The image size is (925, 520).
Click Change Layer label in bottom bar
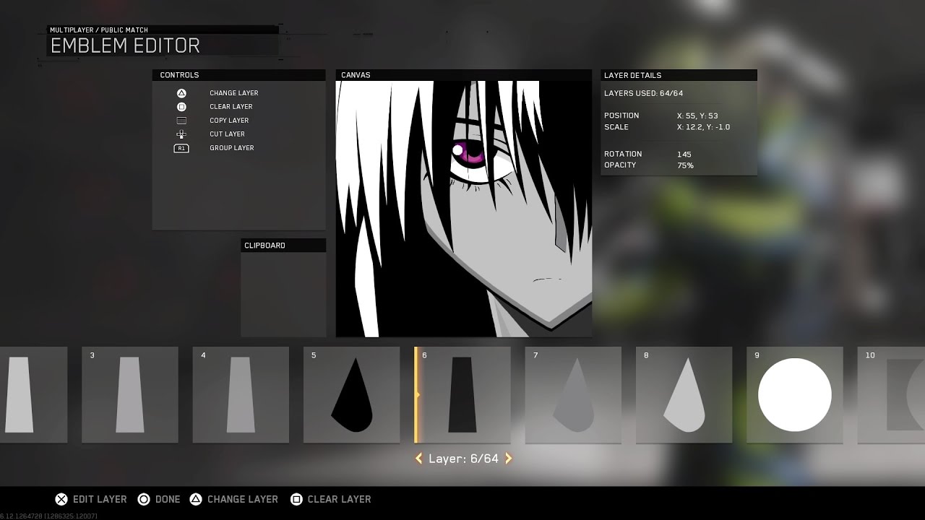coord(243,499)
